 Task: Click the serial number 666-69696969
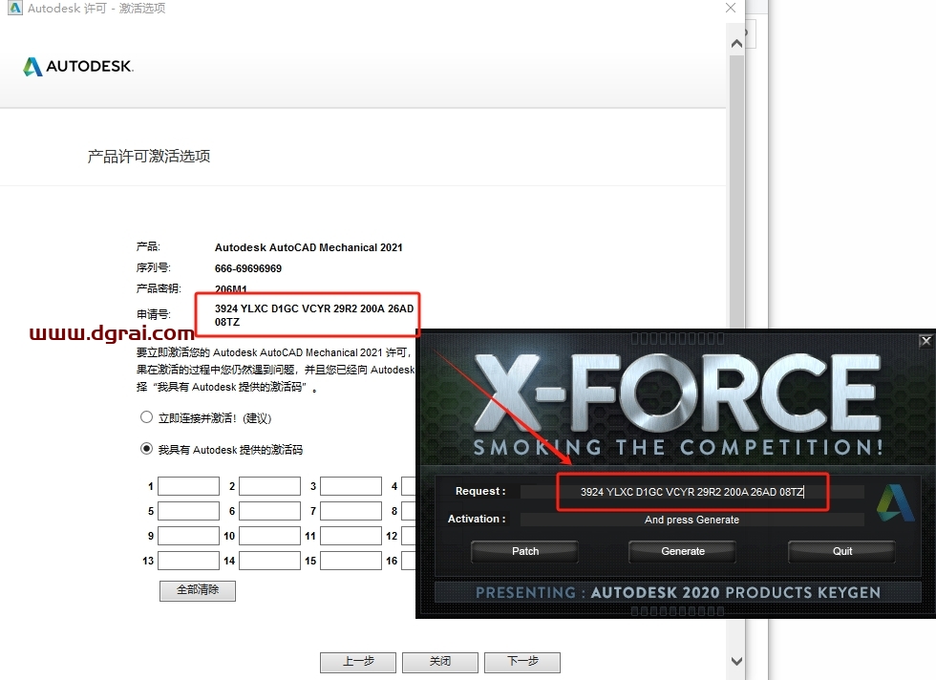248,268
